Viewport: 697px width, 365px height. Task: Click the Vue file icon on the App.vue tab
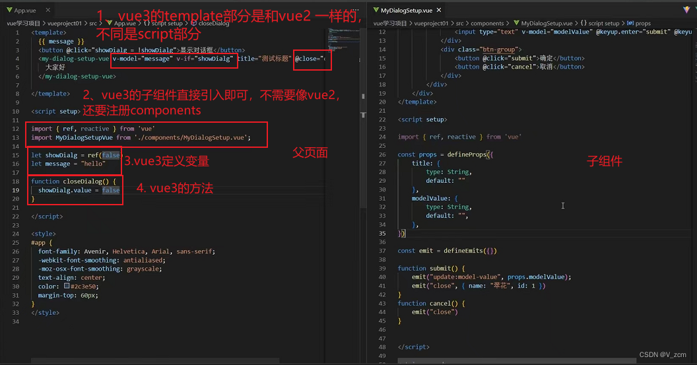[9, 10]
